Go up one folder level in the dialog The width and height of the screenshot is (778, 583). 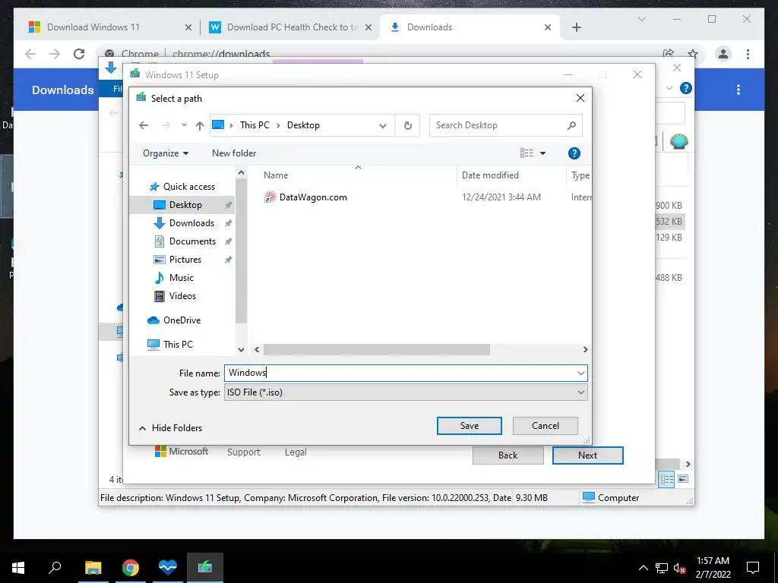point(200,125)
